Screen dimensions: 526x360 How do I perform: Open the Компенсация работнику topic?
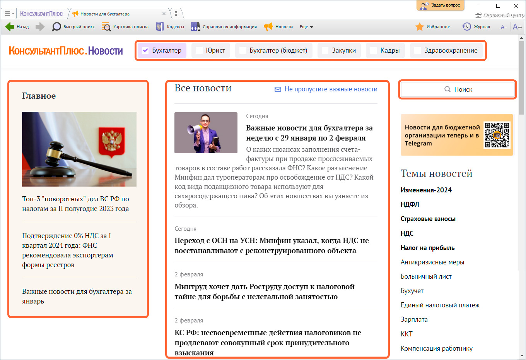[437, 348]
